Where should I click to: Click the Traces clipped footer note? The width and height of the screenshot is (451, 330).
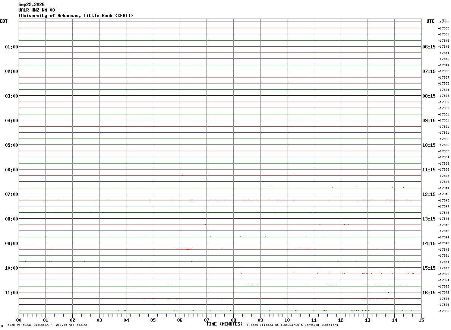(292, 325)
